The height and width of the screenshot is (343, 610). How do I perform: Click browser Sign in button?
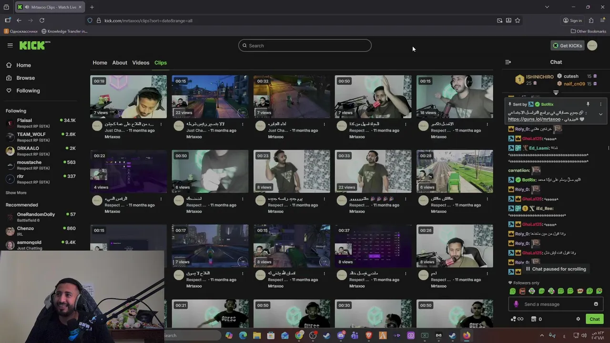(x=572, y=20)
